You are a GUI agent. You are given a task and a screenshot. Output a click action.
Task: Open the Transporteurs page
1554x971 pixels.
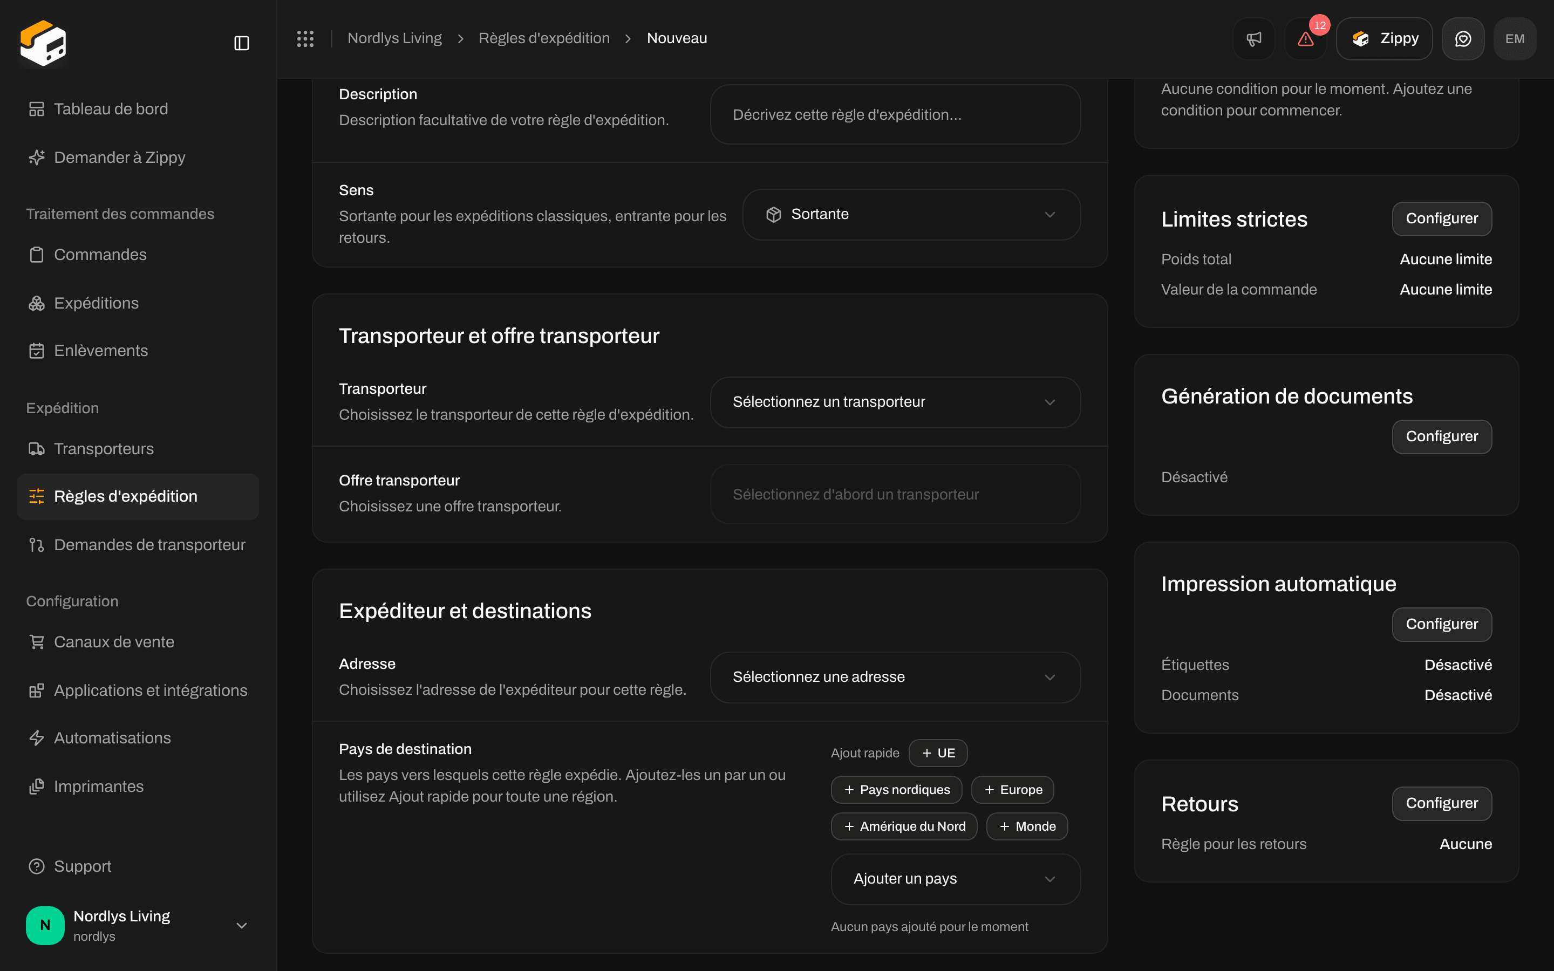[x=138, y=449]
